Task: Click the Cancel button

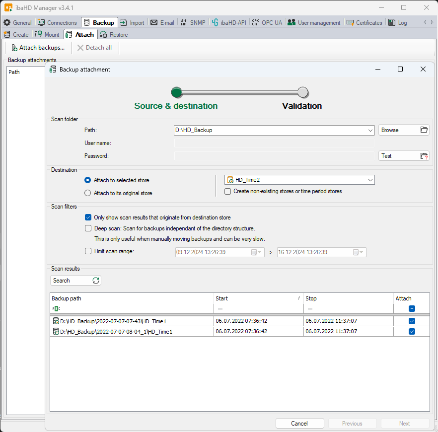Action: pos(299,424)
